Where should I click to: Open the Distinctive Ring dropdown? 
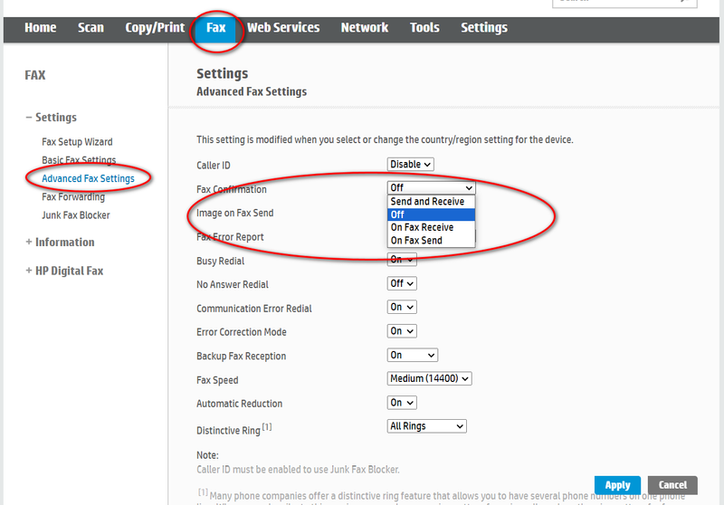point(426,426)
